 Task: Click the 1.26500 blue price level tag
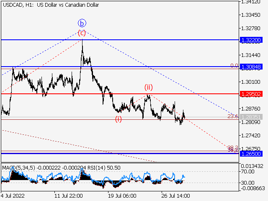(x=251, y=154)
